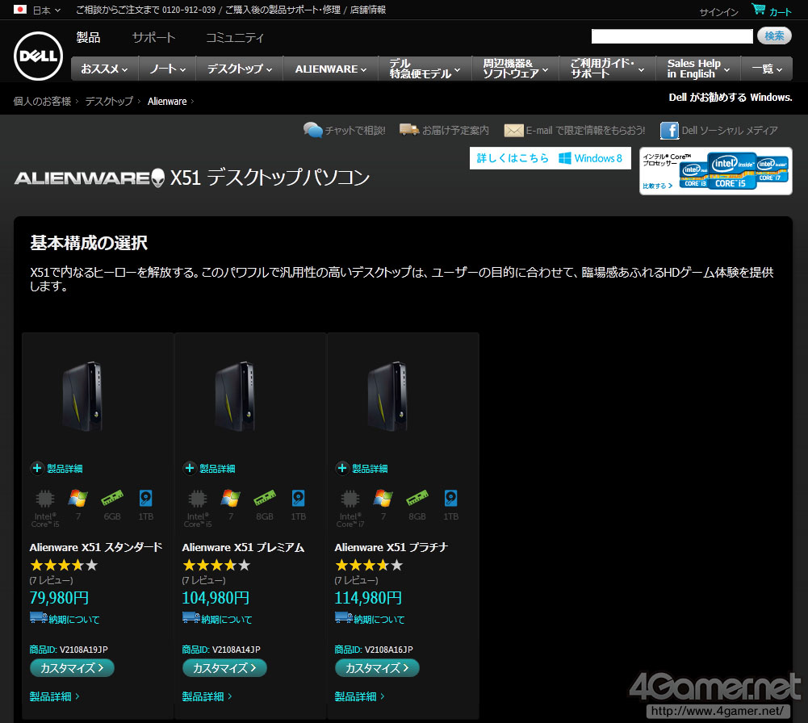Click into the search text field
Screen dimensions: 808x723
pyautogui.click(x=672, y=36)
